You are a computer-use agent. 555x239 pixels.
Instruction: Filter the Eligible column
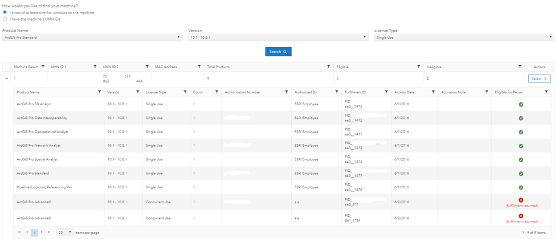(419, 67)
